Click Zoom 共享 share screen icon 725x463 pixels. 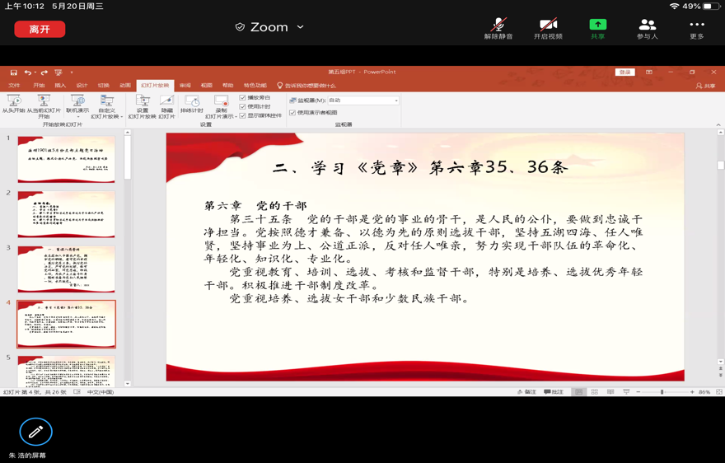point(597,25)
